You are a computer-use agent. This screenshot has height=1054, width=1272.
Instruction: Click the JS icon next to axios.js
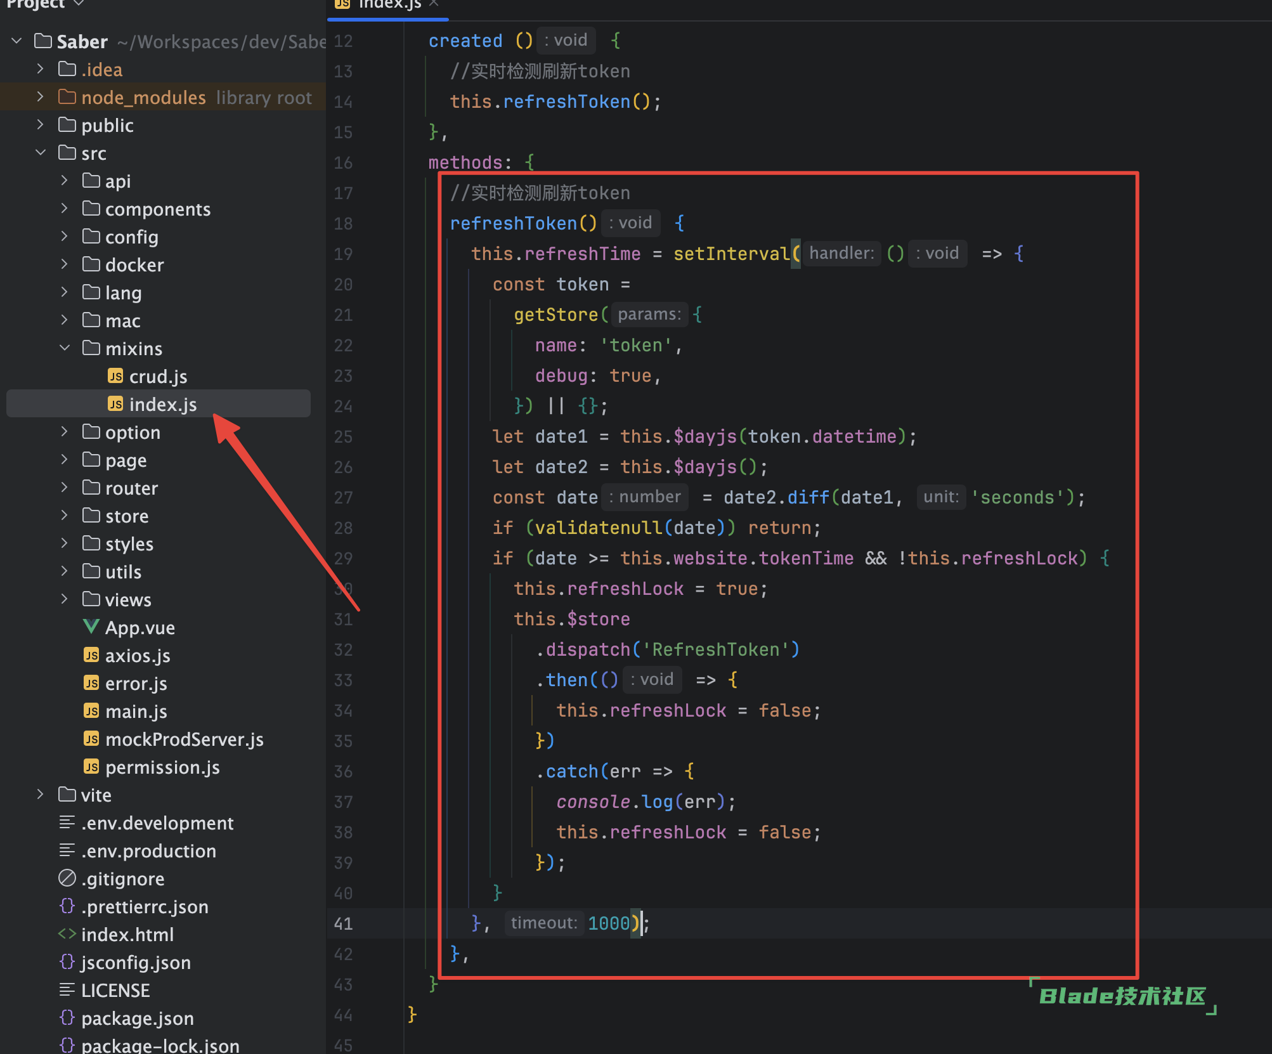(91, 655)
